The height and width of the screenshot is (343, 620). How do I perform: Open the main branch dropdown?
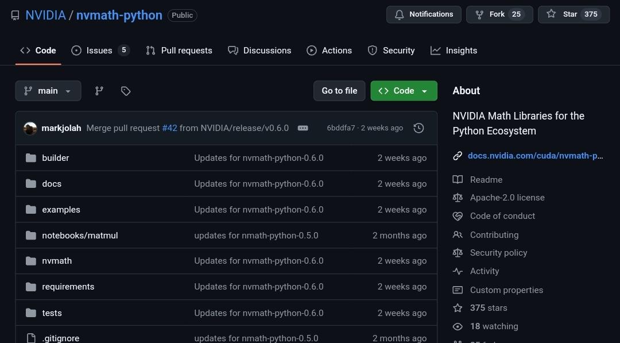(x=48, y=91)
